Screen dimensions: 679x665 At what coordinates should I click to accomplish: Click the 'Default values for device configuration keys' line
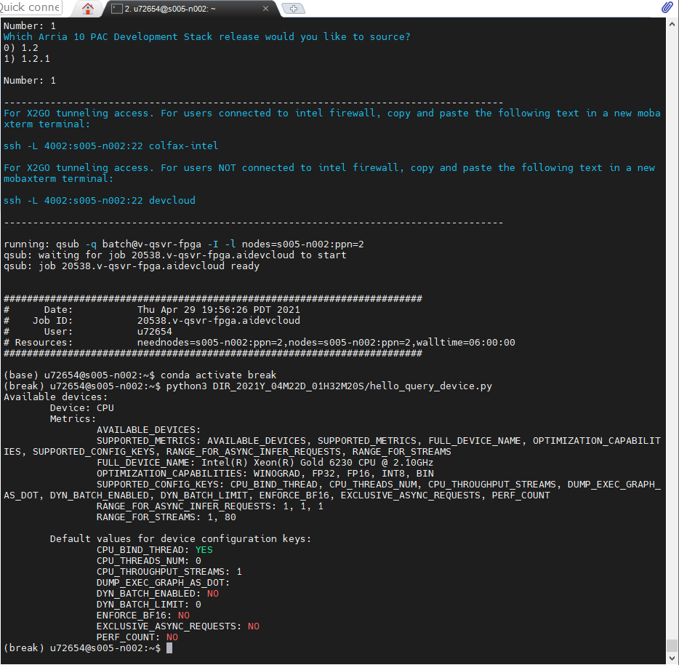point(180,539)
